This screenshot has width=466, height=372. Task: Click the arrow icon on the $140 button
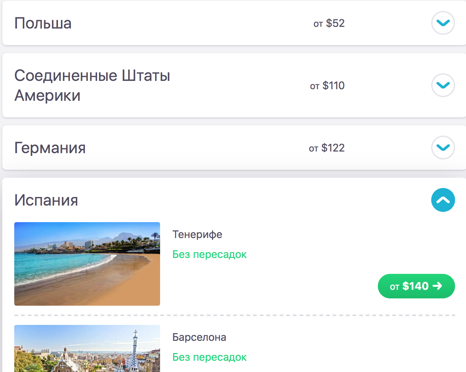(x=437, y=286)
